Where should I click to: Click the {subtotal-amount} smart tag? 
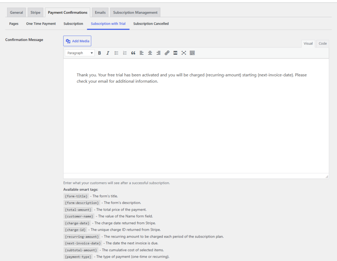81,250
